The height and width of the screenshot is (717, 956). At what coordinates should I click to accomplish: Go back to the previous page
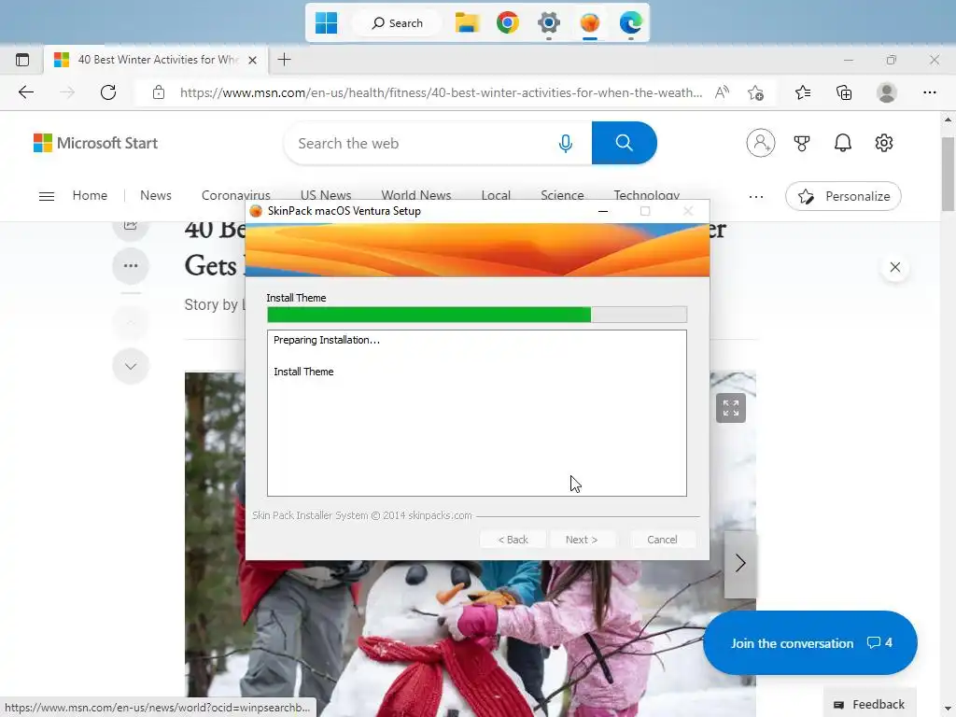tap(26, 92)
